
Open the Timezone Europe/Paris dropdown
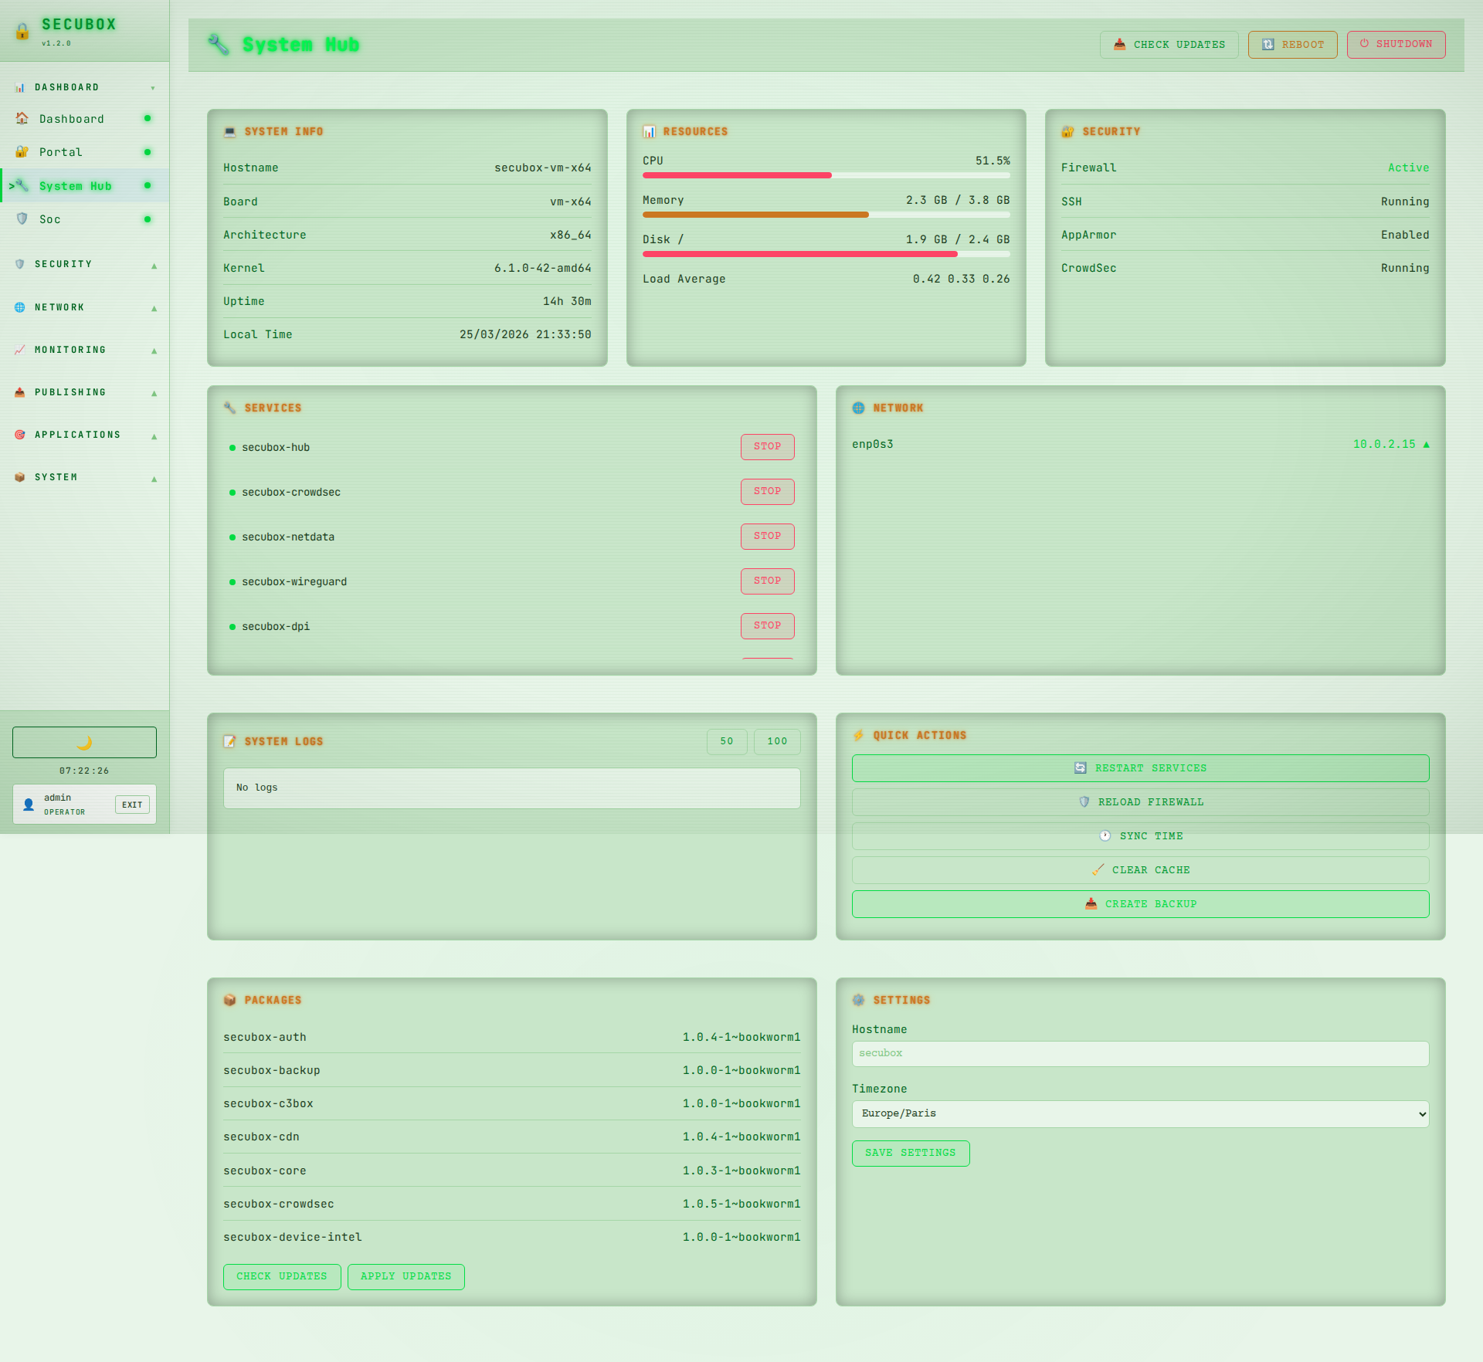1140,1113
